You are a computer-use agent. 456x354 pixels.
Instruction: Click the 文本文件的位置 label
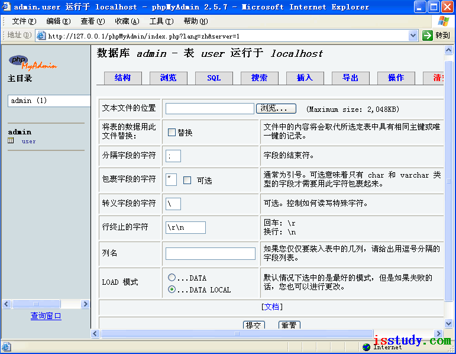point(129,108)
